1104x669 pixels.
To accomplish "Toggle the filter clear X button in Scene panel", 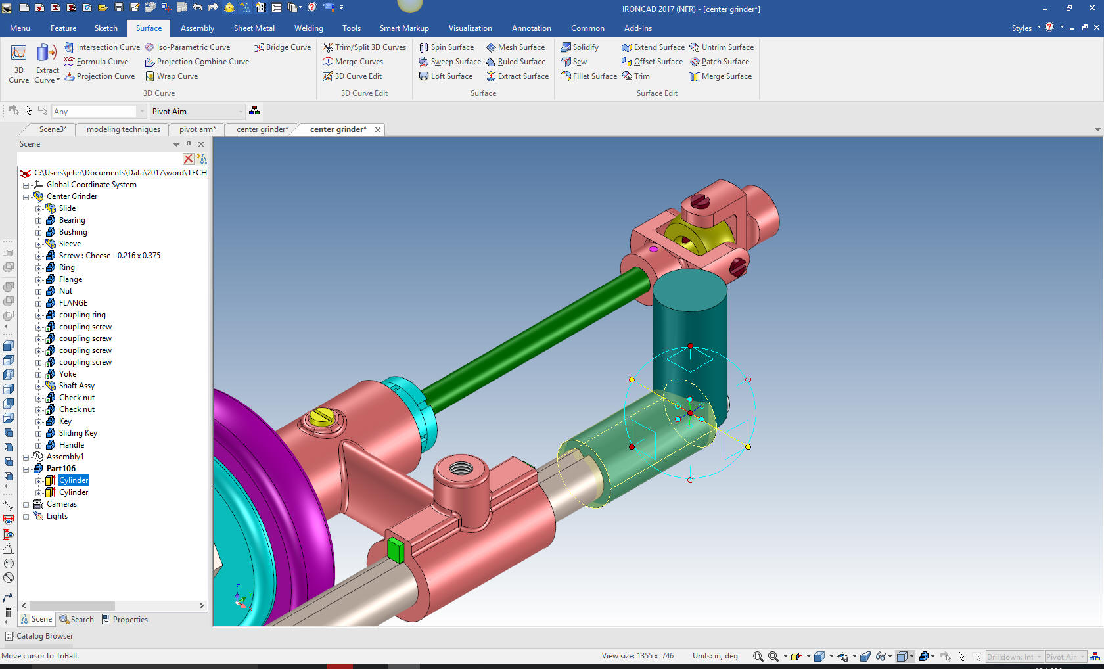I will point(189,159).
